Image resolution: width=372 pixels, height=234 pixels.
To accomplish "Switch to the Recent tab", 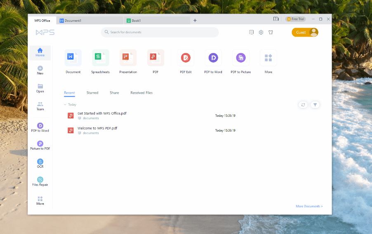I will 70,93.
